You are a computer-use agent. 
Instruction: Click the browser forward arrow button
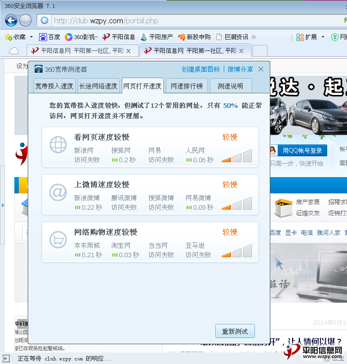pos(25,20)
